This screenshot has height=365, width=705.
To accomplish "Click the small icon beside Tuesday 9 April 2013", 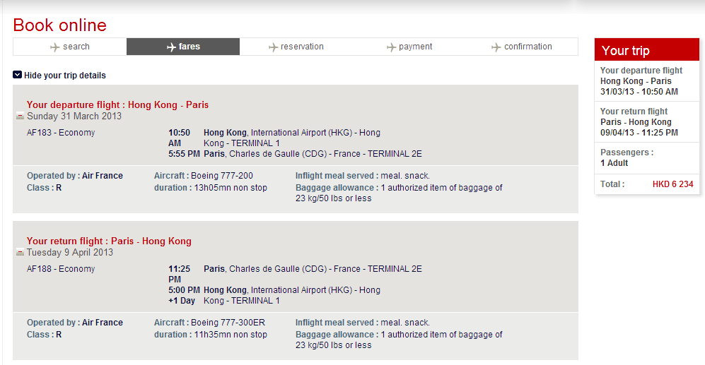I will pos(20,253).
